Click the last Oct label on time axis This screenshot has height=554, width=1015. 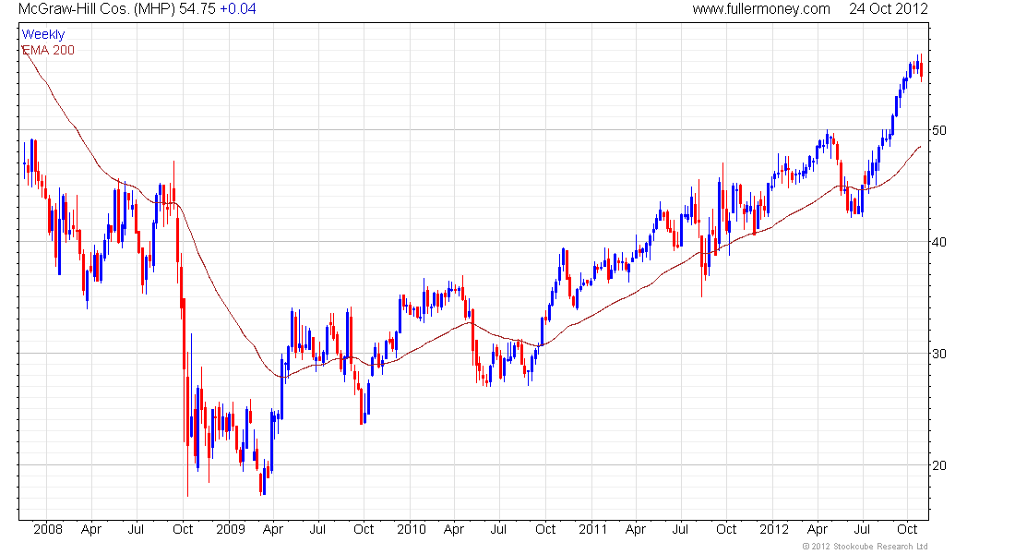907,529
